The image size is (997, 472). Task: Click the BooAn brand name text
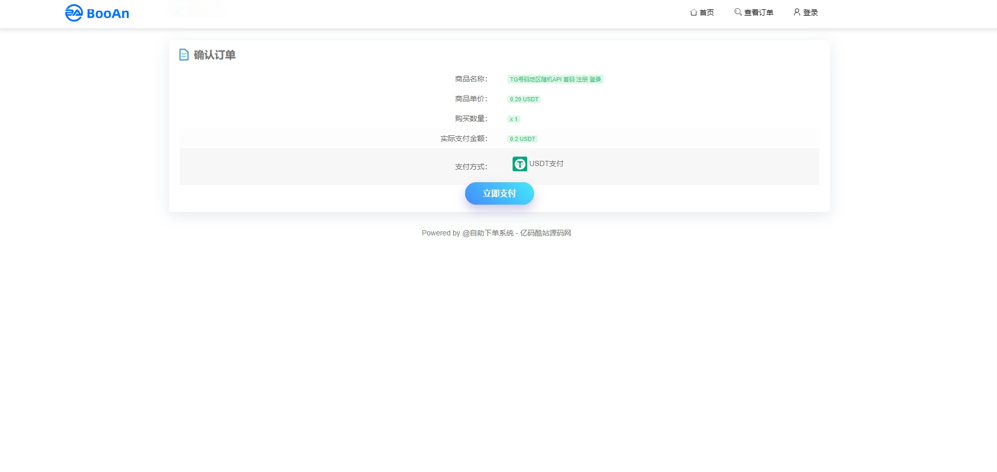pos(108,14)
